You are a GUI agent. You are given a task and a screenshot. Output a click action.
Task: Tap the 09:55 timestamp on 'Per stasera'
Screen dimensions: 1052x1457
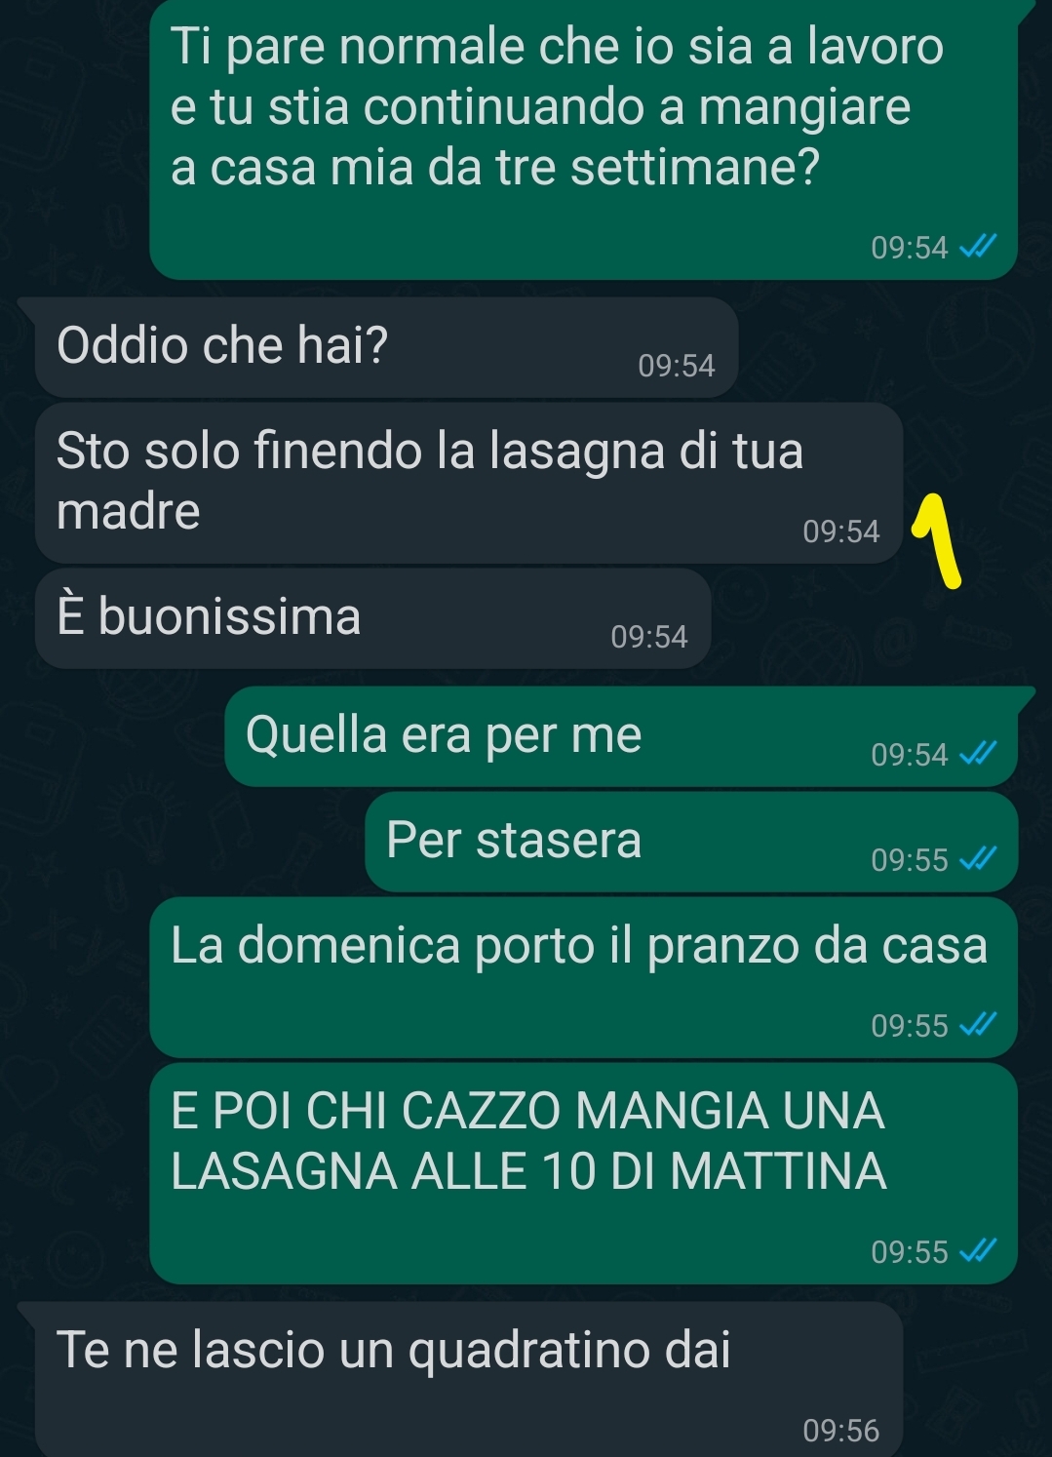coord(910,860)
